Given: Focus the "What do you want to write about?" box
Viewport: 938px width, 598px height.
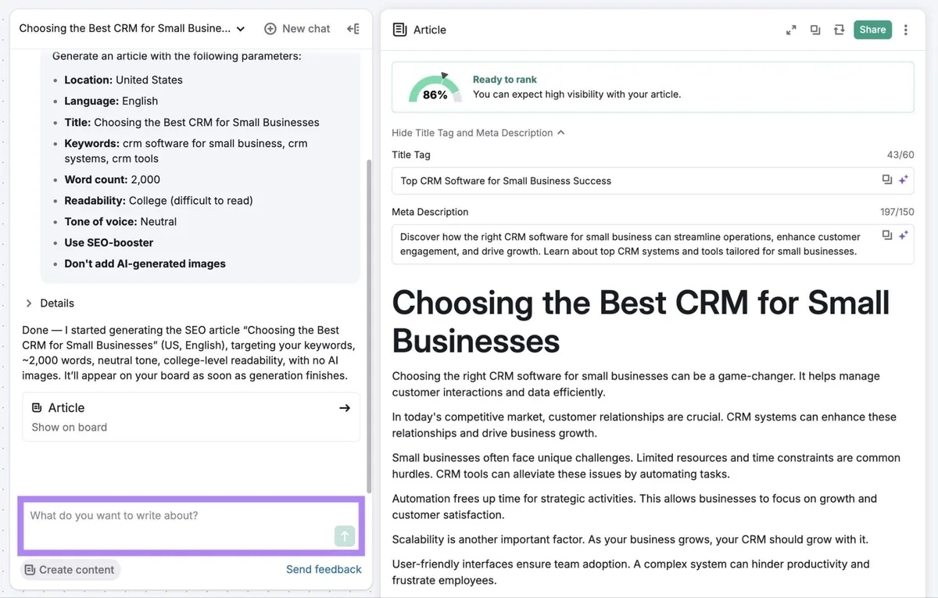Looking at the screenshot, I should tap(191, 525).
